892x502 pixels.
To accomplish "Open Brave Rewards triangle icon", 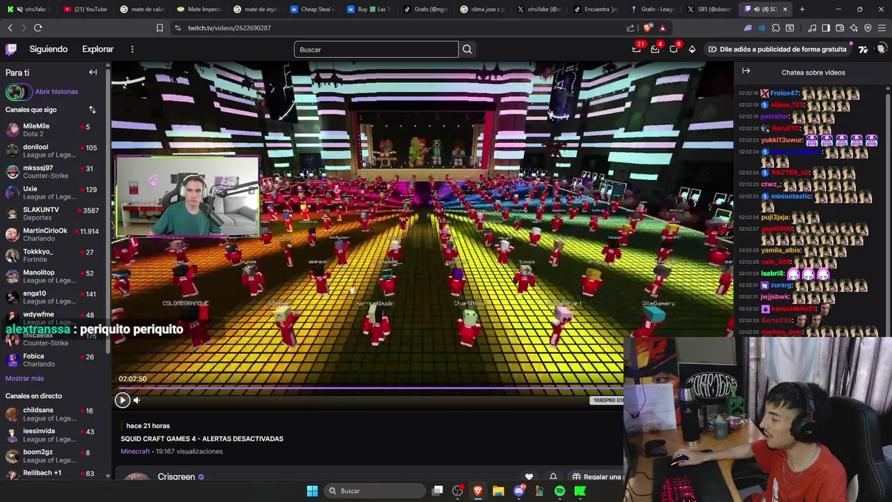I will [662, 28].
